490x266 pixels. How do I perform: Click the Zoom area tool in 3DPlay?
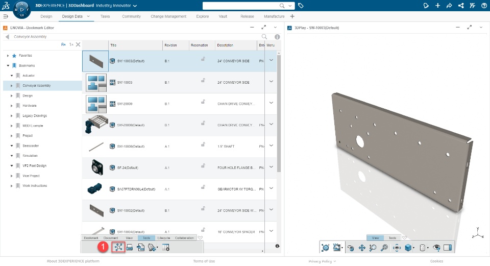click(384, 248)
